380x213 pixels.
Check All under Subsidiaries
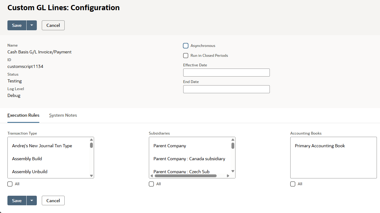(x=151, y=184)
